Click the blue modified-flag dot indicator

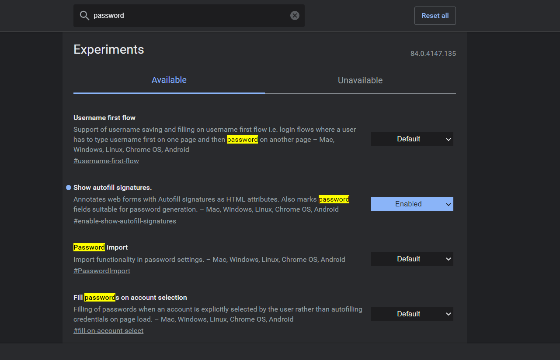click(x=68, y=188)
